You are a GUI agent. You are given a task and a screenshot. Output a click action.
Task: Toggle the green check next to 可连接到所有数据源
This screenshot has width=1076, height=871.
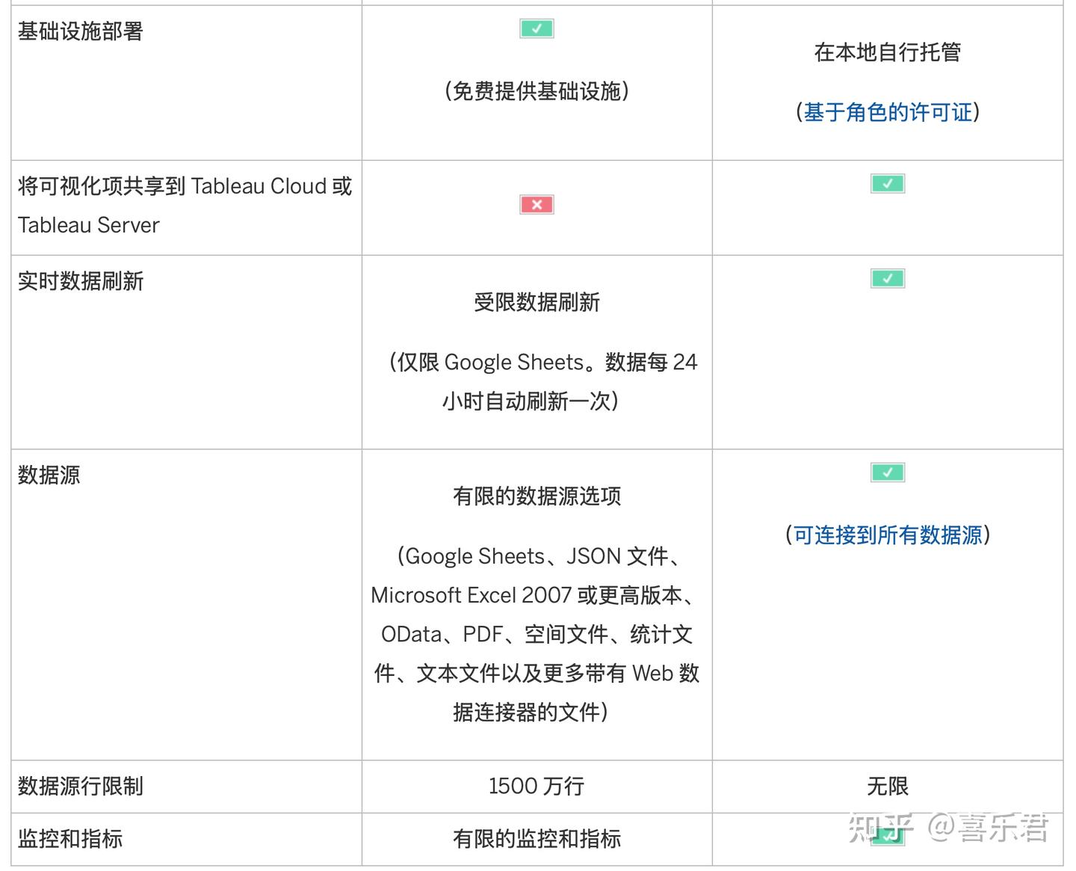(x=888, y=472)
